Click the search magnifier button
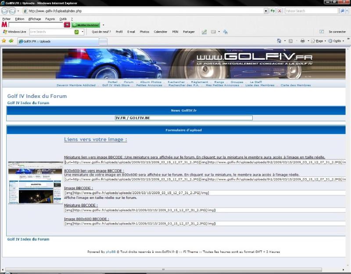This screenshot has height=274, width=351. coord(342,11)
